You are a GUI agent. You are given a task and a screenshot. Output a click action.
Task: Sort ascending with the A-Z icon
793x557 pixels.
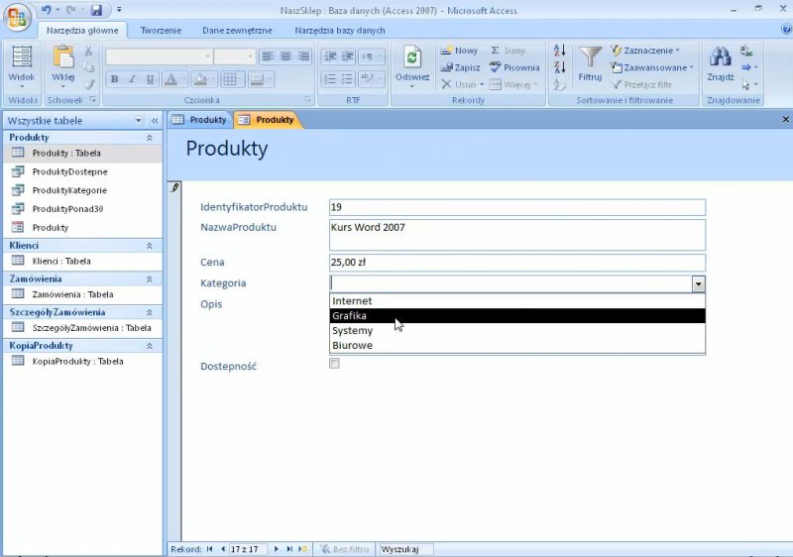(x=559, y=51)
